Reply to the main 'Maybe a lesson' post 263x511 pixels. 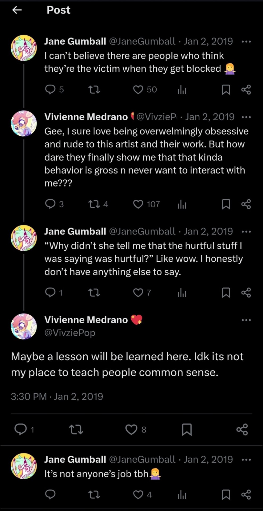point(20,430)
